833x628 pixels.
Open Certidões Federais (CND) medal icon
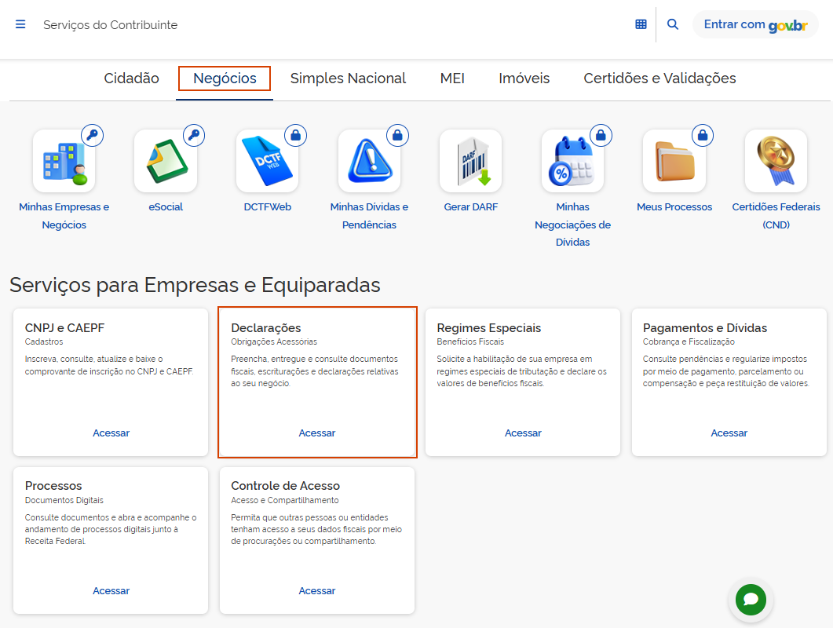point(776,162)
